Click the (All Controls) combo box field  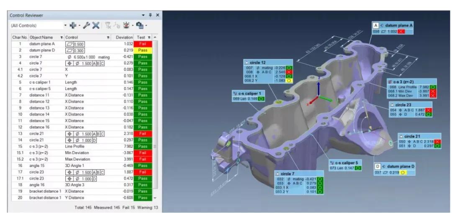coord(36,25)
